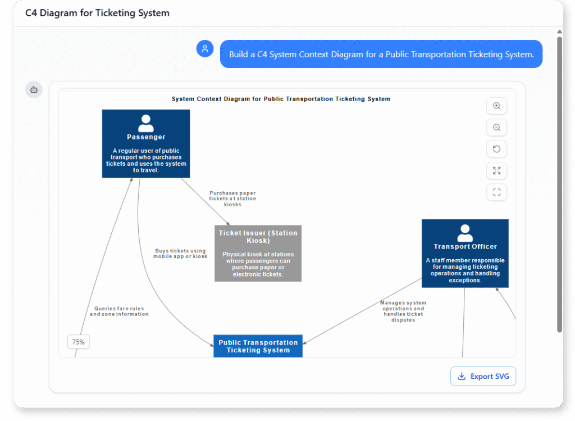Select the Ticket Issuer (Station Kiosk) box

(x=258, y=253)
